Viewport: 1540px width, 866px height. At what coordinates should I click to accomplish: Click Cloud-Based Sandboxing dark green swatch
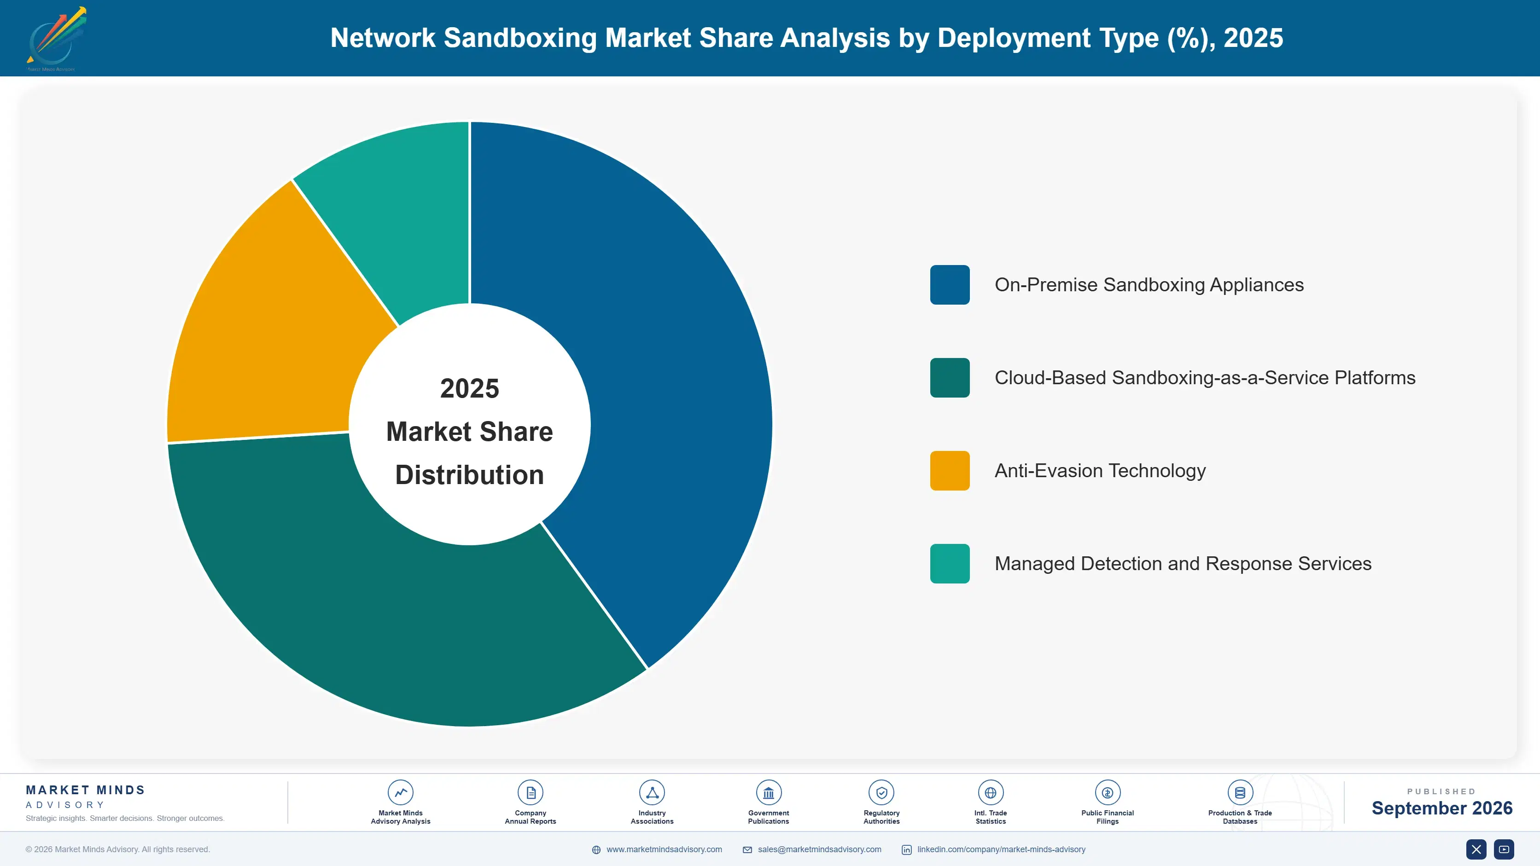pyautogui.click(x=949, y=377)
